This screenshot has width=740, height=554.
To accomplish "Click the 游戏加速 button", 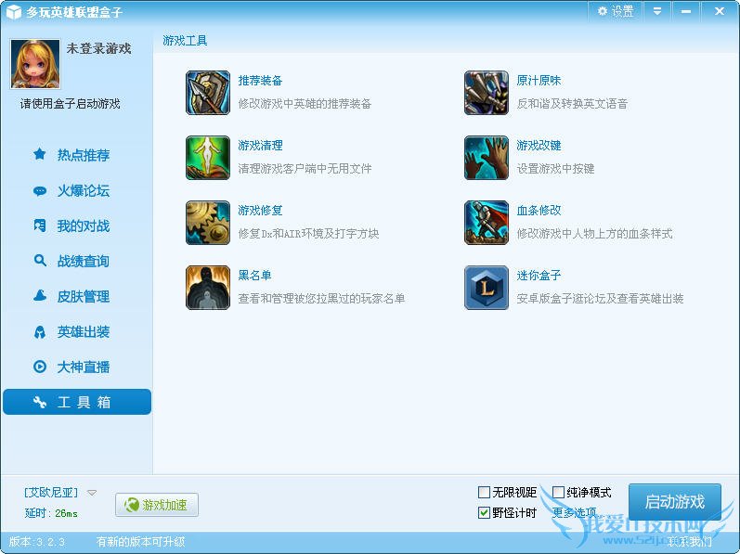I will pos(157,505).
